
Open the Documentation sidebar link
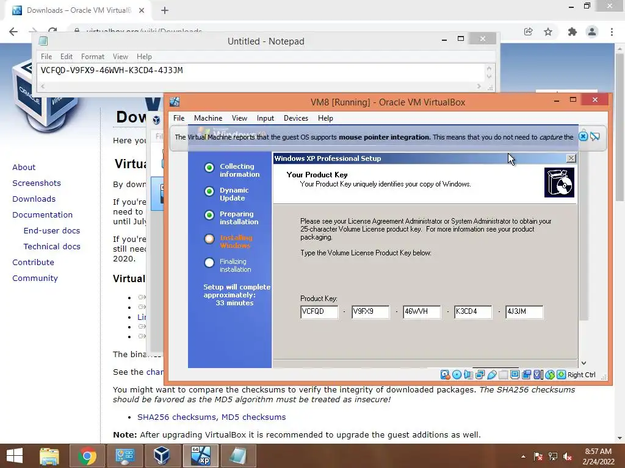point(42,215)
